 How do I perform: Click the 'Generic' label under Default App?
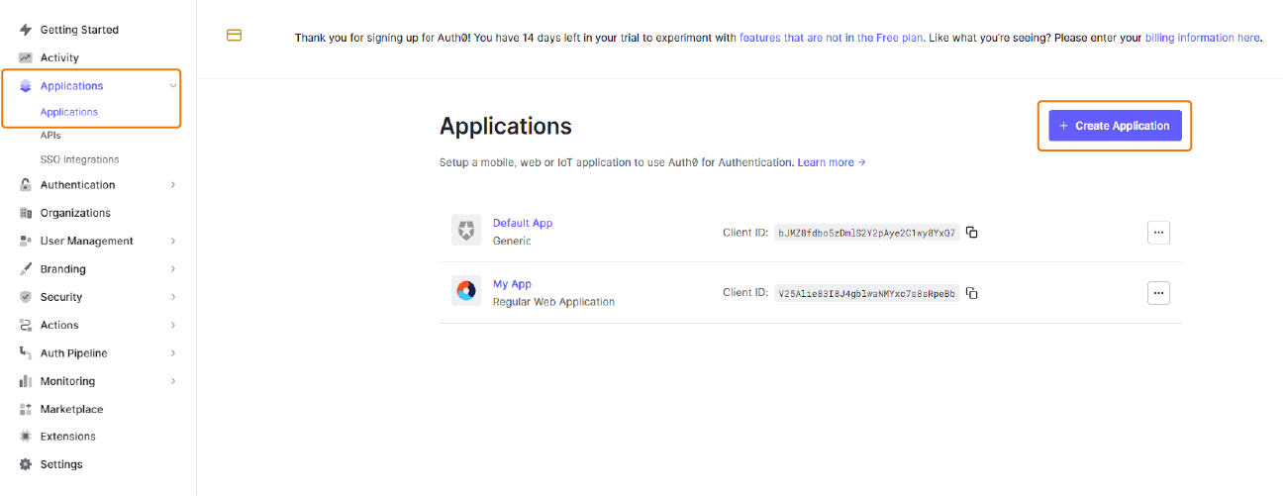pyautogui.click(x=512, y=241)
